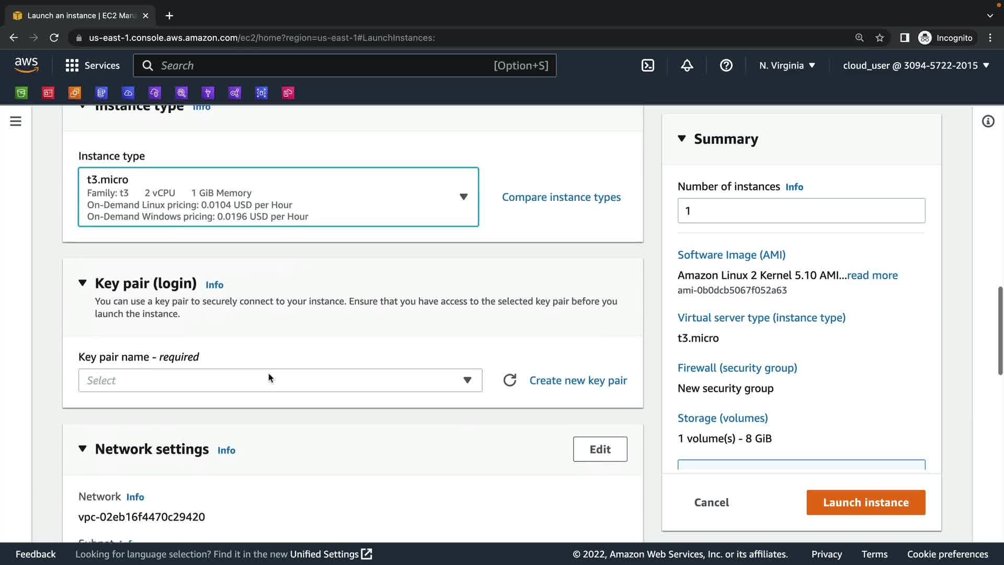Open the help question mark menu
1004x565 pixels.
(726, 65)
